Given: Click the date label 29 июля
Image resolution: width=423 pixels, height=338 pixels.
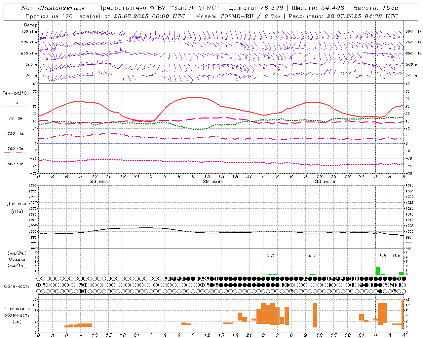Looking at the screenshot, I should (x=212, y=181).
